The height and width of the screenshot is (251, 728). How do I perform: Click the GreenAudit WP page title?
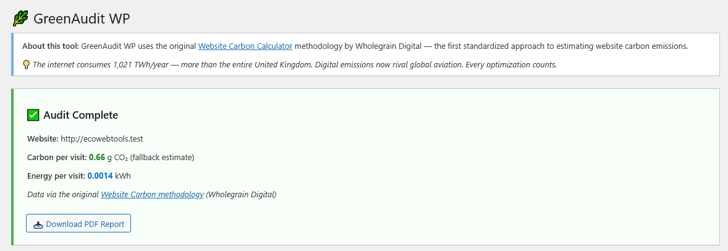point(82,19)
